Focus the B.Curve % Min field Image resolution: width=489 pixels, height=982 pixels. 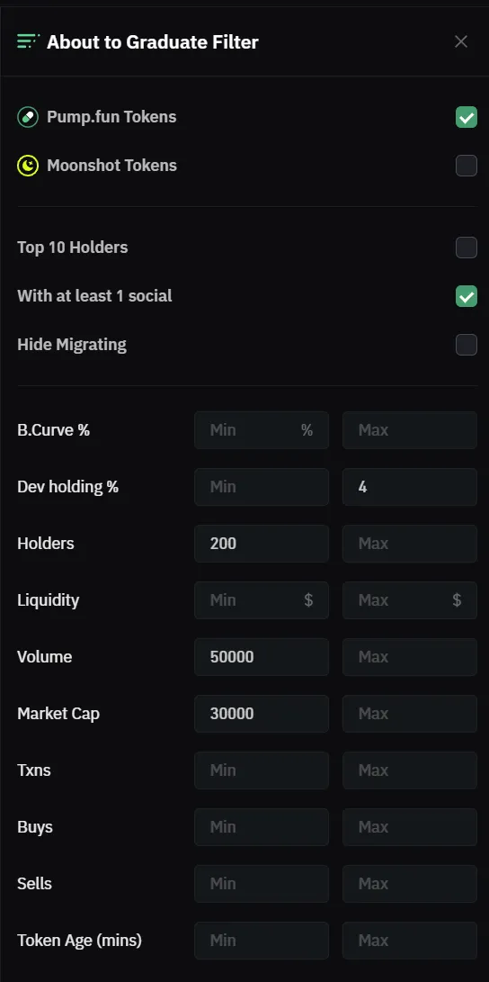[262, 430]
